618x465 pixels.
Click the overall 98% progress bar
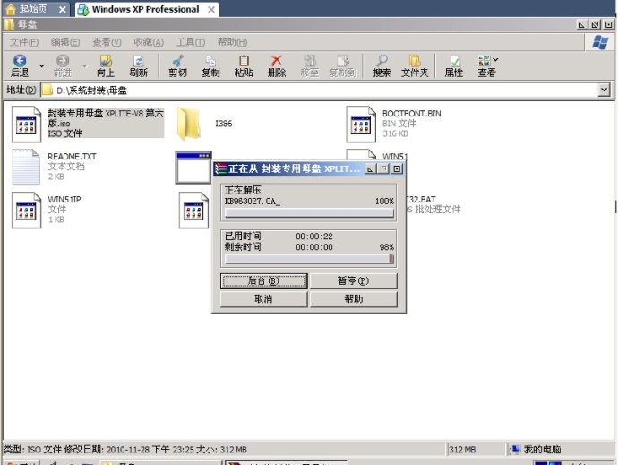pos(309,259)
